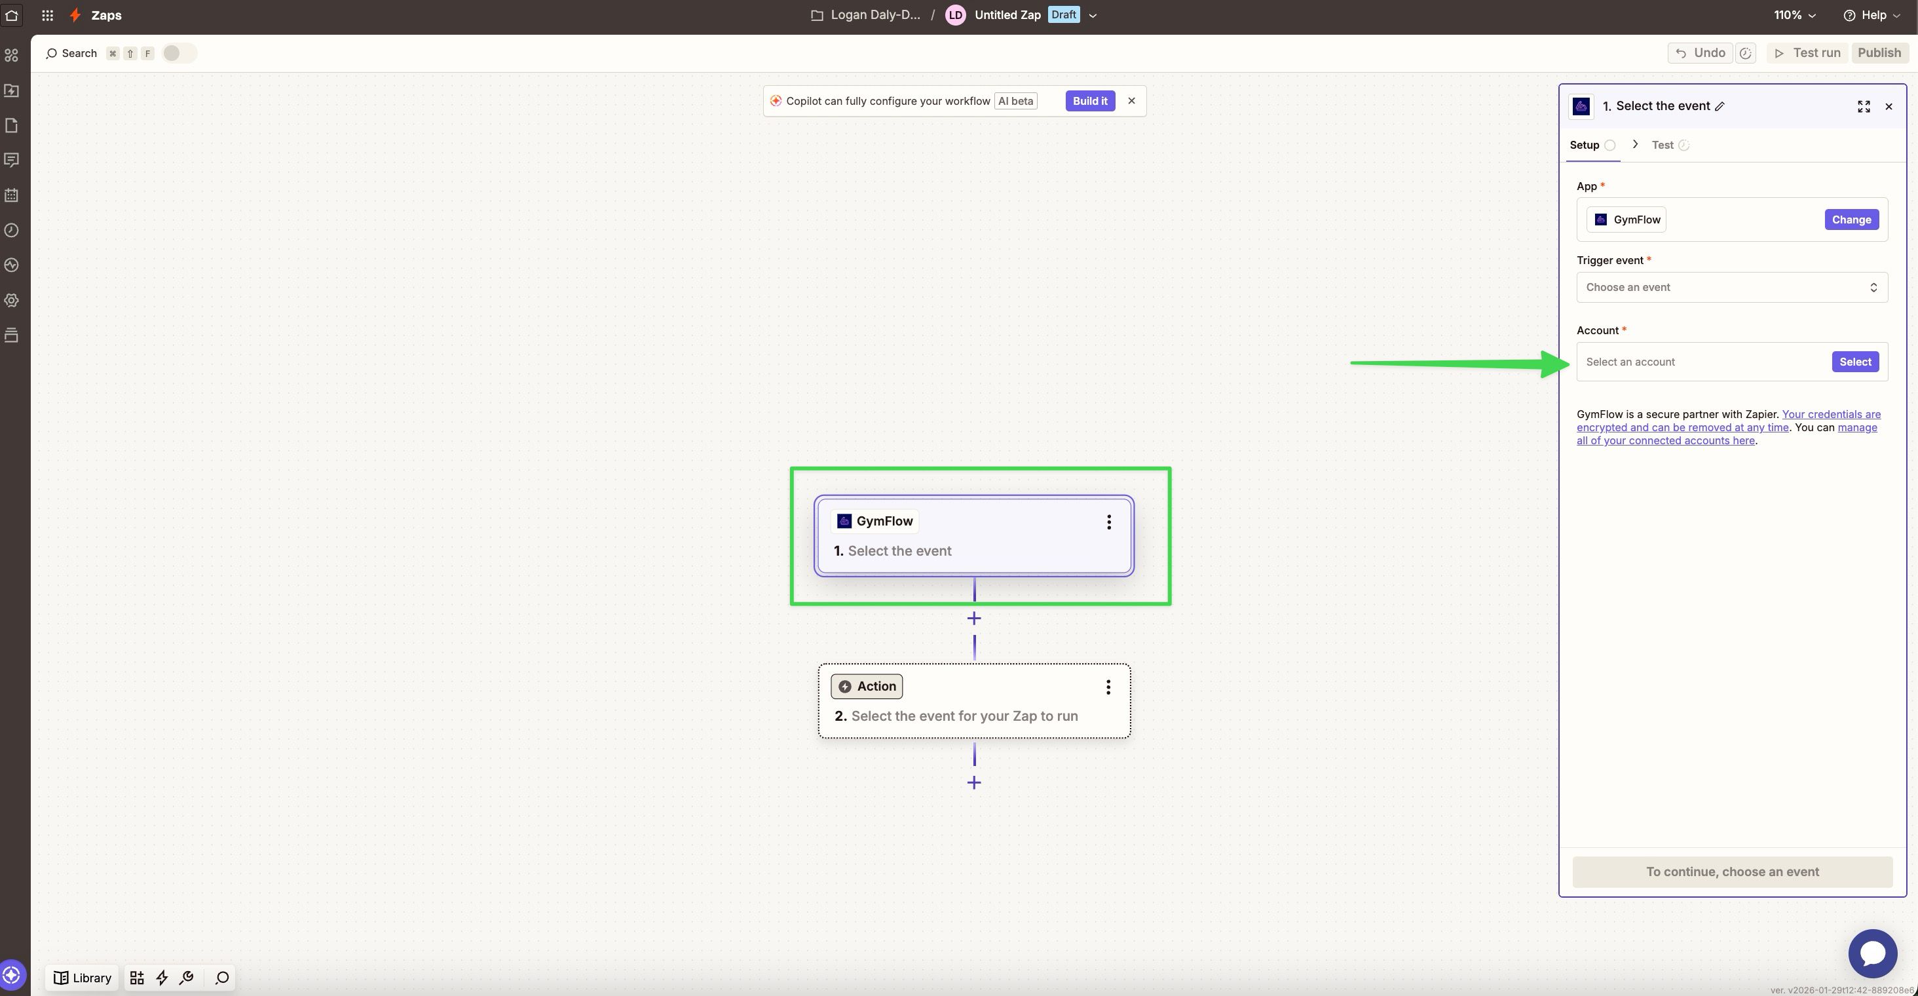This screenshot has width=1918, height=996.
Task: Click the wrench tool in the bottom toolbar
Action: pyautogui.click(x=187, y=978)
